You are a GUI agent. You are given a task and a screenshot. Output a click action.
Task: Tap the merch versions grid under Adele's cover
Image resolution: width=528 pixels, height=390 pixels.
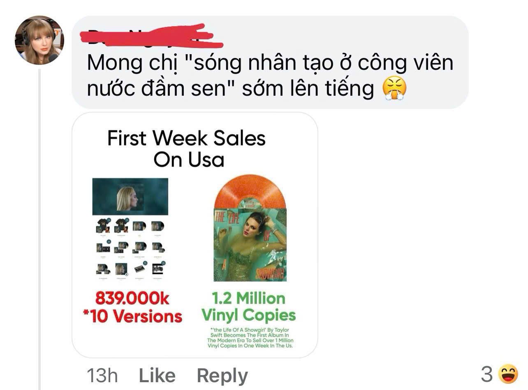tap(130, 248)
